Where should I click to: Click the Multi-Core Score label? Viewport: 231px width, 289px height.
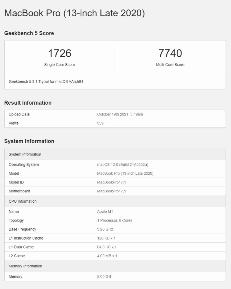tap(170, 65)
